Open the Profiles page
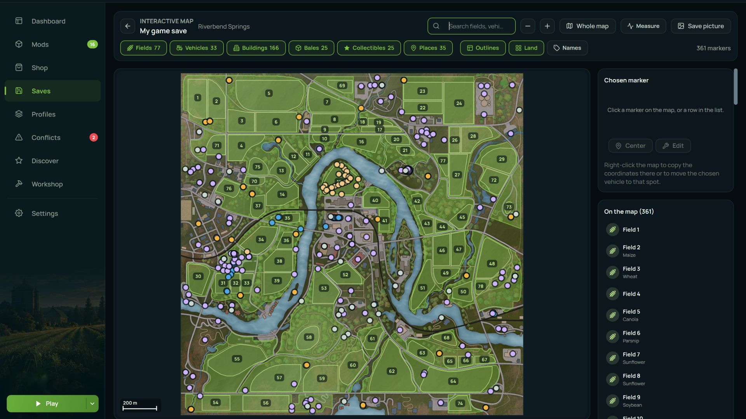This screenshot has width=746, height=419. tap(52, 114)
